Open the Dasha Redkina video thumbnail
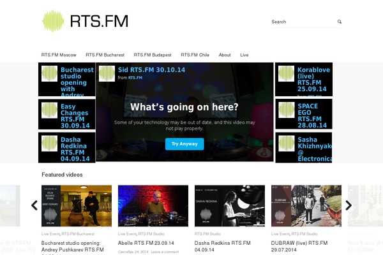The width and height of the screenshot is (383, 255). pyautogui.click(x=230, y=206)
